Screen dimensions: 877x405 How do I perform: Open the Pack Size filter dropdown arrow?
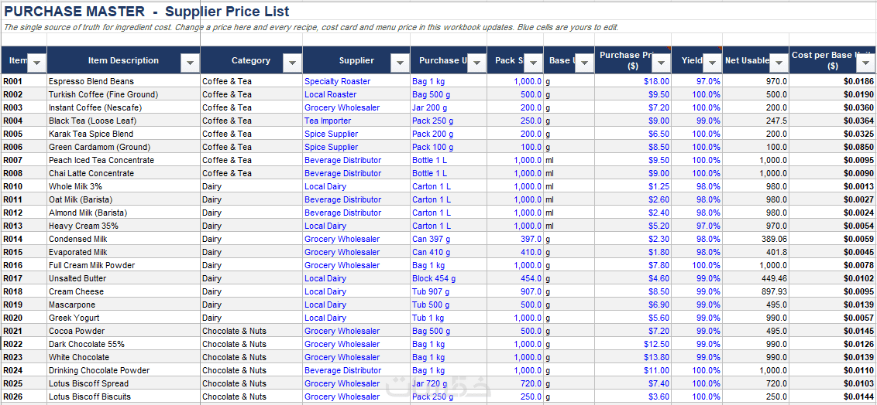tap(533, 63)
